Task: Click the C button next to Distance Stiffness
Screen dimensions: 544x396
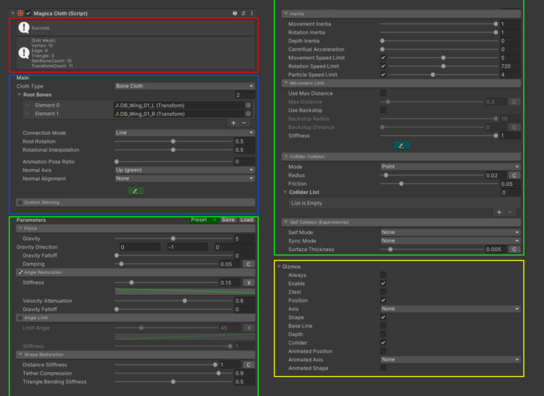Action: (249, 365)
